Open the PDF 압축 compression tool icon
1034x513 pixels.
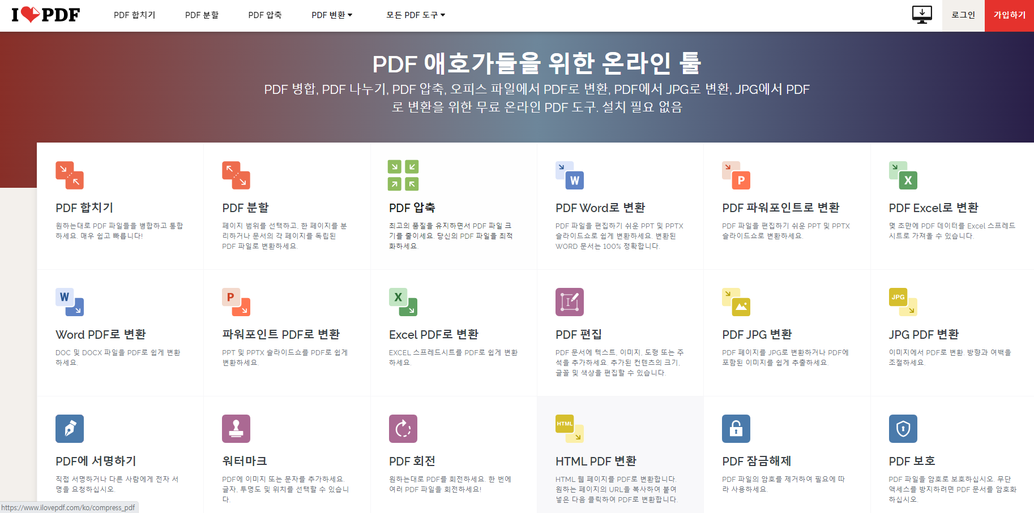pos(403,175)
